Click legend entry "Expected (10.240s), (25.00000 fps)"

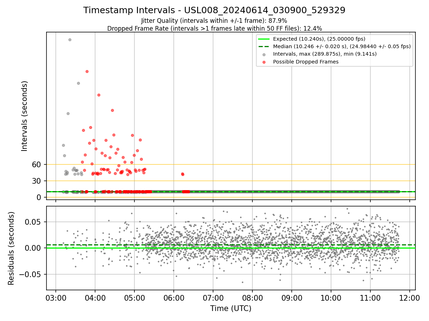point(319,39)
